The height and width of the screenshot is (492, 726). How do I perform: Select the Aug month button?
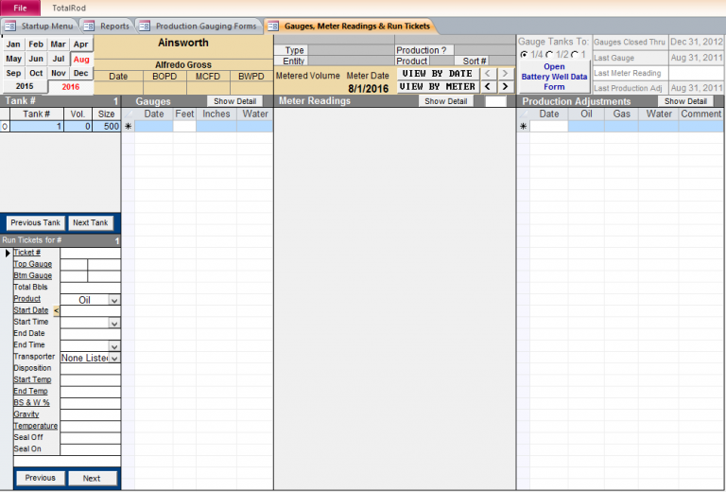pyautogui.click(x=81, y=59)
